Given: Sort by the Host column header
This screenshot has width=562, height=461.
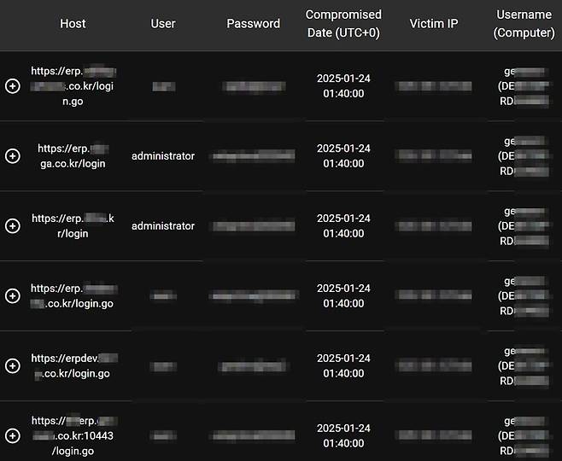Looking at the screenshot, I should (73, 24).
